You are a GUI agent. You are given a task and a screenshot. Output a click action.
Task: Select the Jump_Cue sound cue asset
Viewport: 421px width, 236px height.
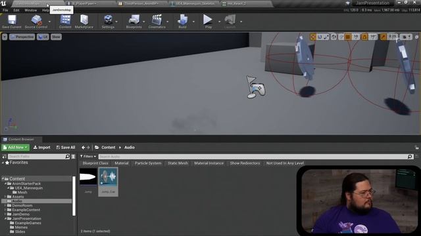pyautogui.click(x=108, y=182)
